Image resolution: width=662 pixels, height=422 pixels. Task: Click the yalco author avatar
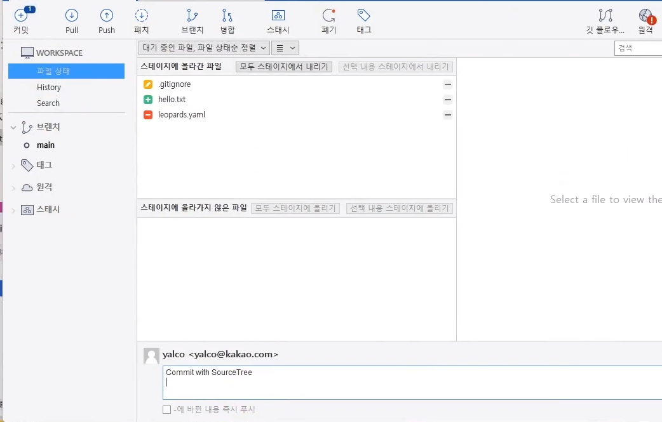click(x=151, y=355)
